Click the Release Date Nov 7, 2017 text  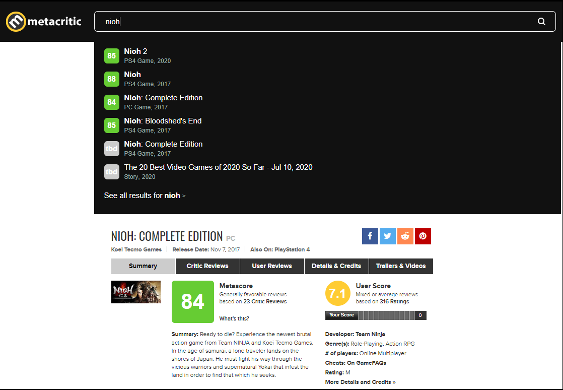[206, 249]
